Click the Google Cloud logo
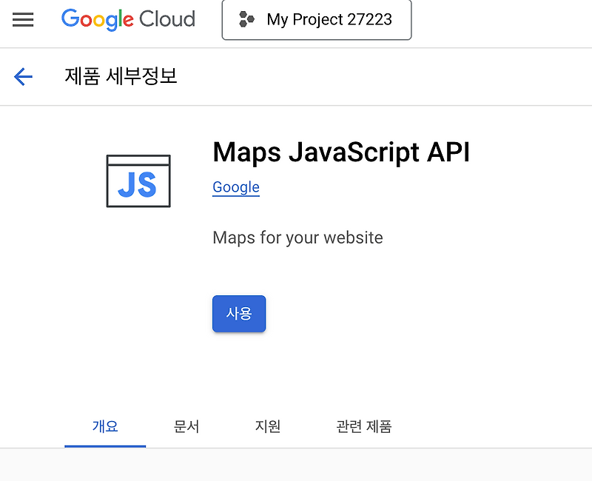This screenshot has height=481, width=592. pyautogui.click(x=128, y=20)
